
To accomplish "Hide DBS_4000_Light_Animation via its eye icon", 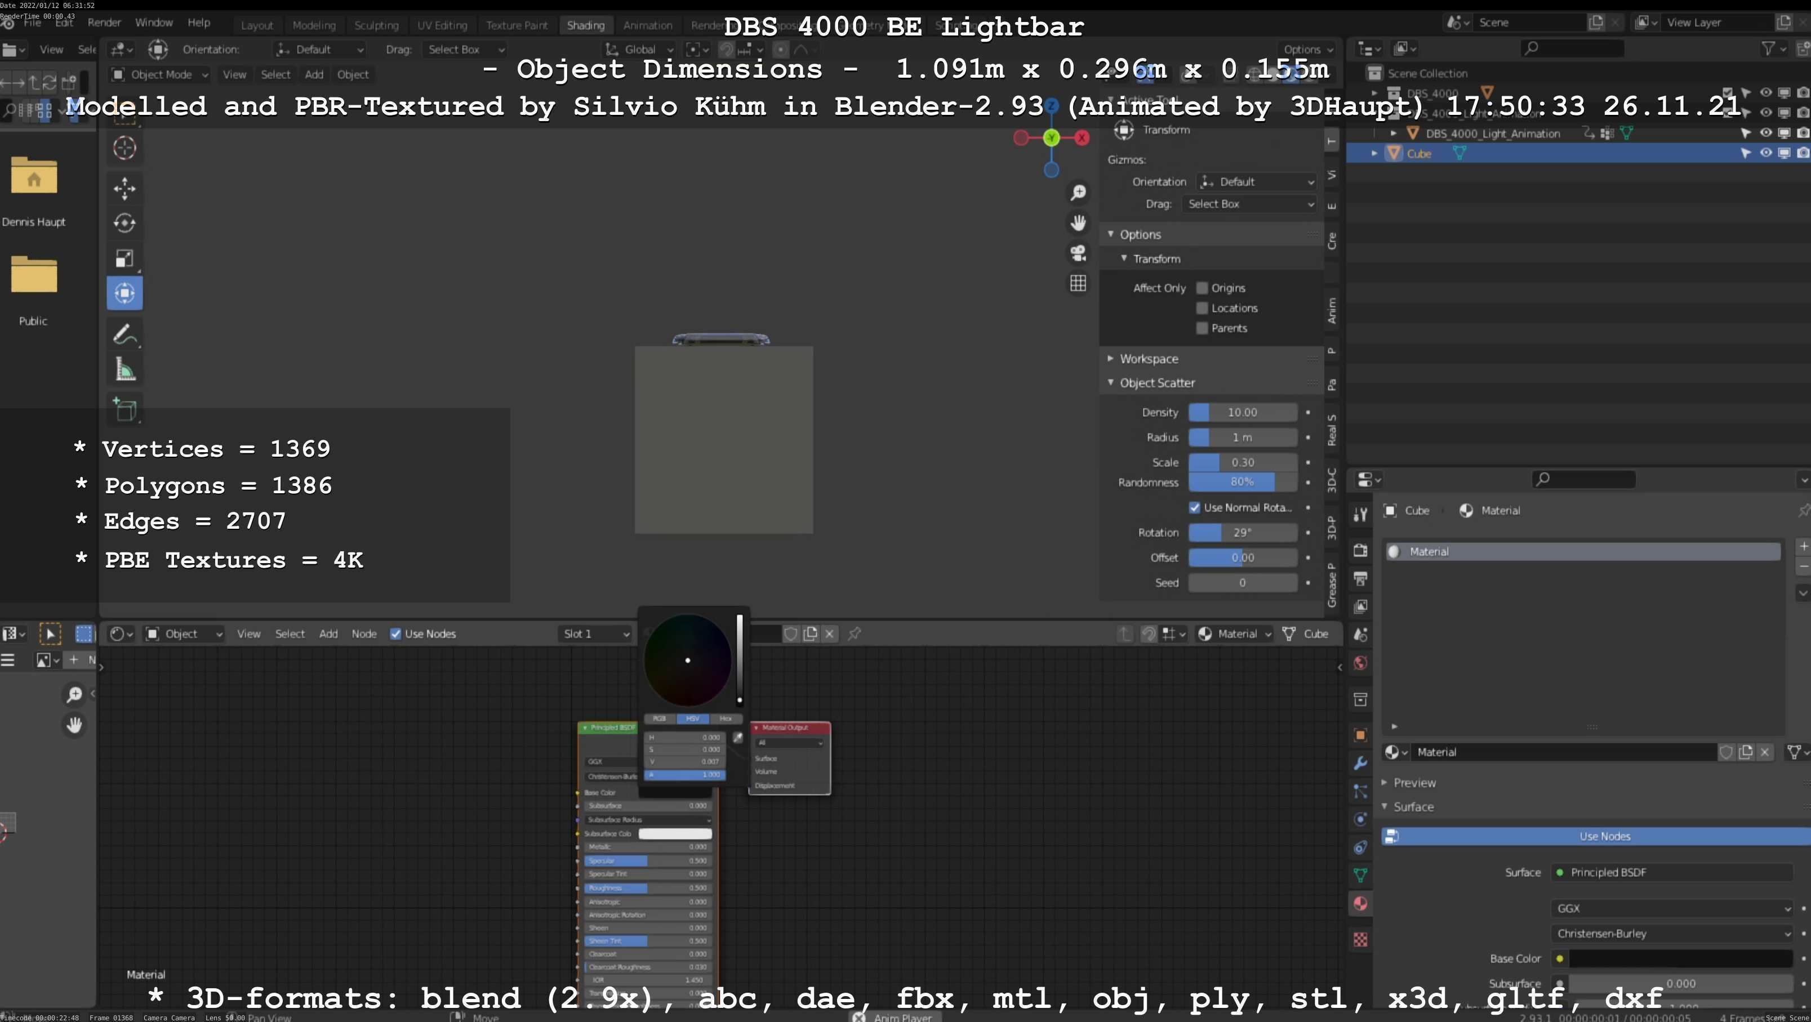I will pos(1765,133).
